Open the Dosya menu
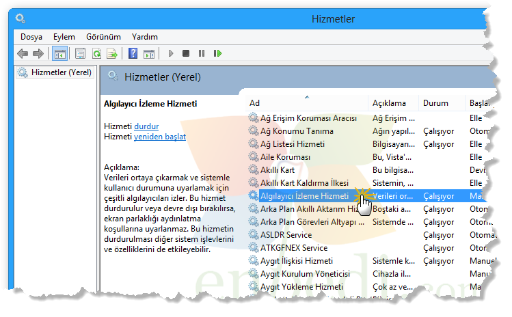The width and height of the screenshot is (512, 317). coord(31,37)
